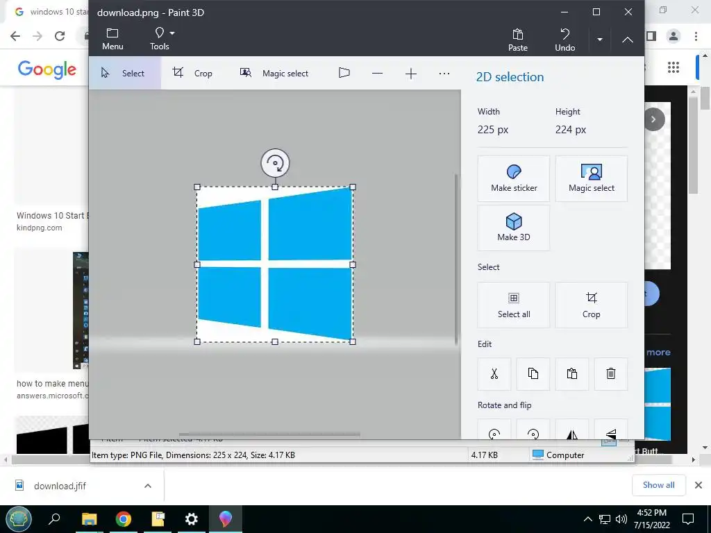The image size is (711, 533).
Task: Show hidden tray icons chevron
Action: 587,519
